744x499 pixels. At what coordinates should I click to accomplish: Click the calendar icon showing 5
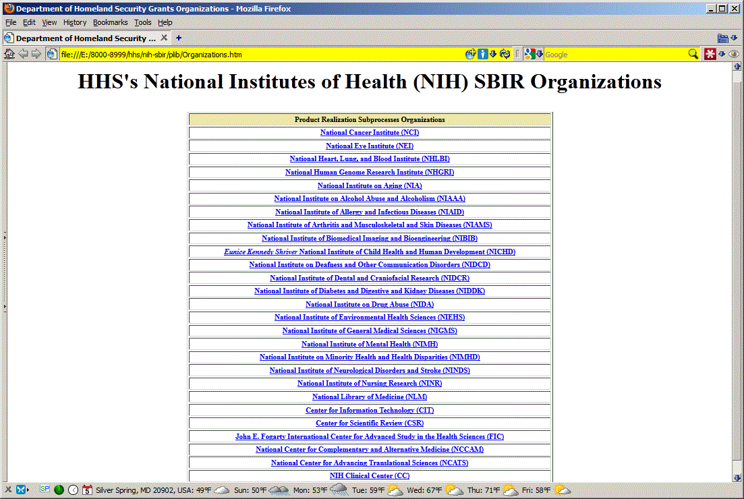point(87,490)
